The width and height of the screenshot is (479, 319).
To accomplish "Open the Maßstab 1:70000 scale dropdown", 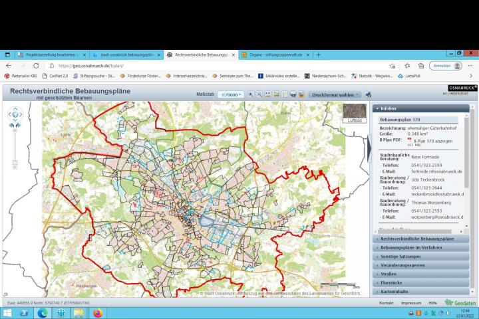I will [x=231, y=95].
